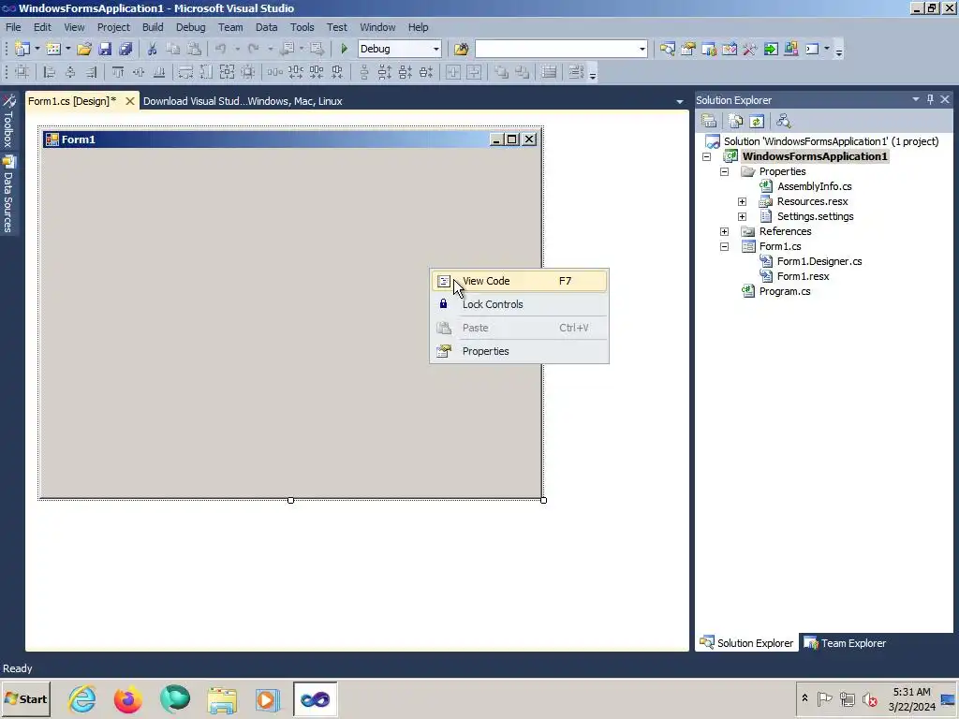The width and height of the screenshot is (959, 719).
Task: Open the Debug menu in the menu bar
Action: click(x=190, y=27)
